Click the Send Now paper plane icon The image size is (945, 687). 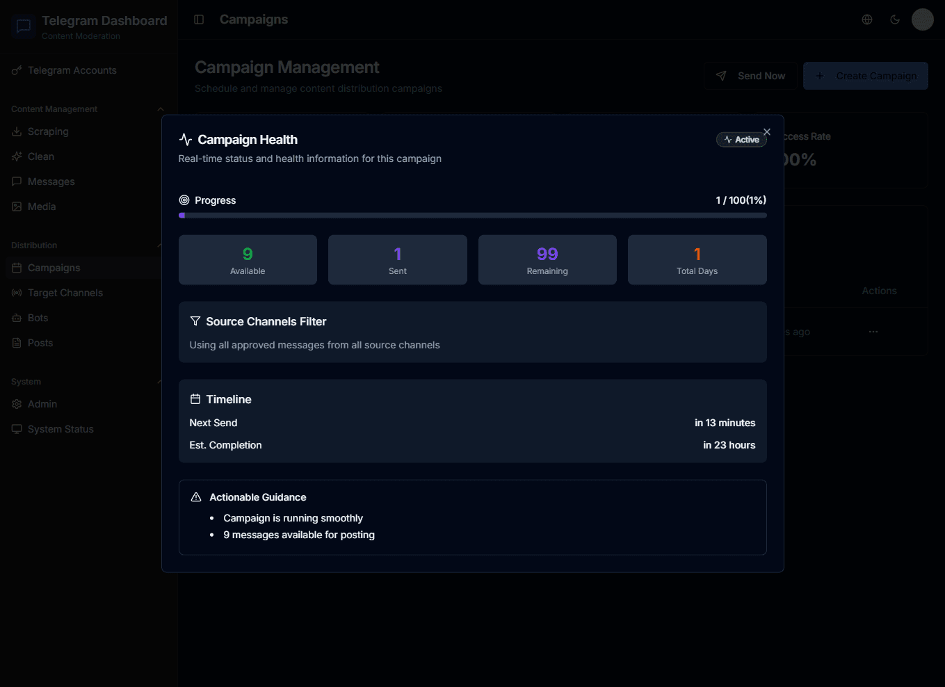tap(721, 76)
